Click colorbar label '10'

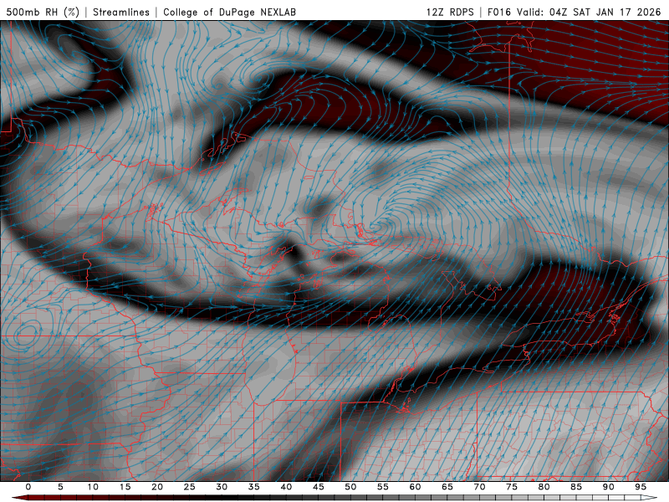tap(93, 487)
